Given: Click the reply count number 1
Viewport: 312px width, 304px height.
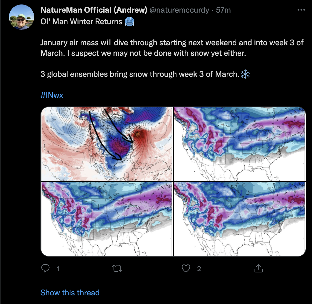Looking at the screenshot, I should pos(58,269).
